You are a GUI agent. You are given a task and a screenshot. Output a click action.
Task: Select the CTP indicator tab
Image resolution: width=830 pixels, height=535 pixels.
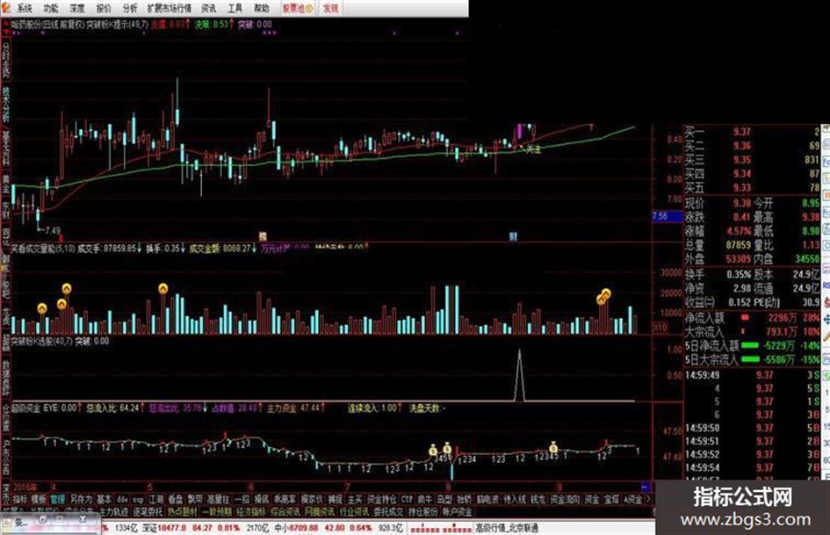(x=407, y=499)
